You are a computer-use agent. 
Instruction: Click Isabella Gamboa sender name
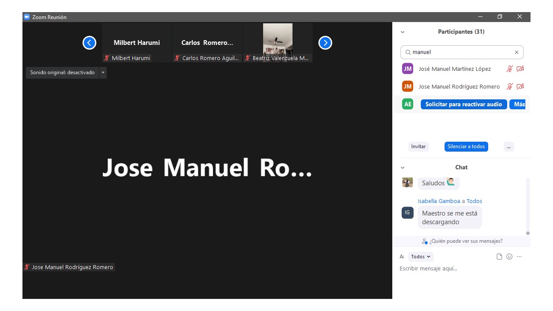[439, 201]
